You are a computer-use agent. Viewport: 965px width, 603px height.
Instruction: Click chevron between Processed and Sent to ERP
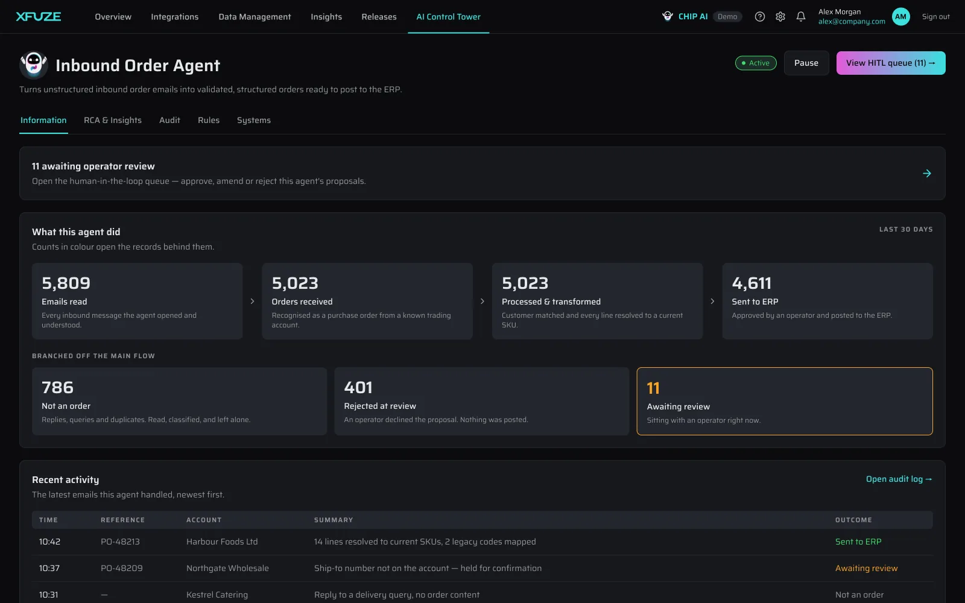point(712,301)
